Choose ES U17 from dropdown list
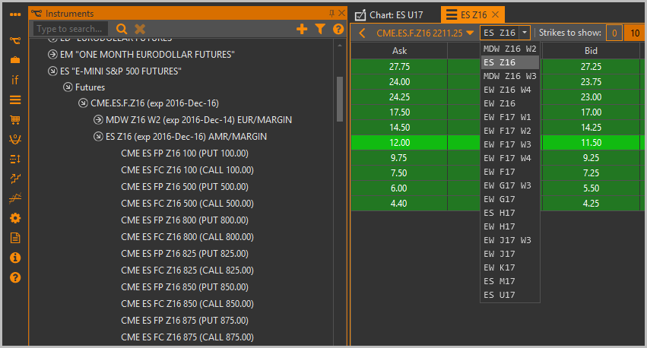Image resolution: width=647 pixels, height=348 pixels. (x=510, y=295)
